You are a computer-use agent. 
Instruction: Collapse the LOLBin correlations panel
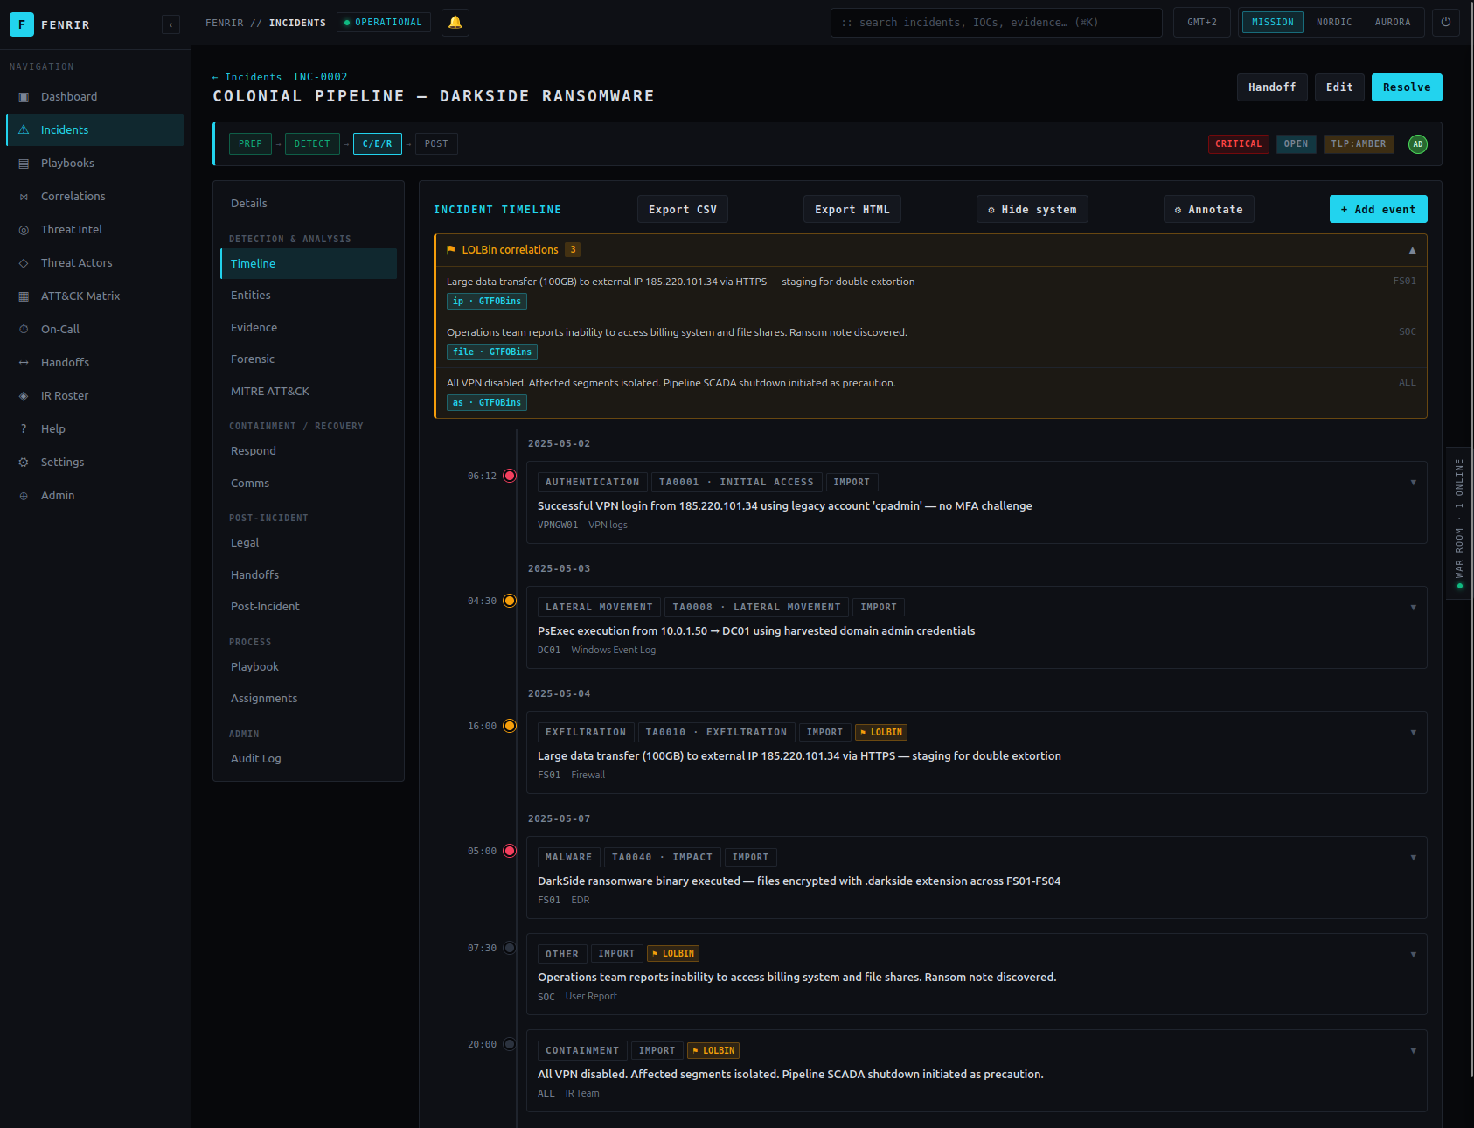pos(1412,250)
